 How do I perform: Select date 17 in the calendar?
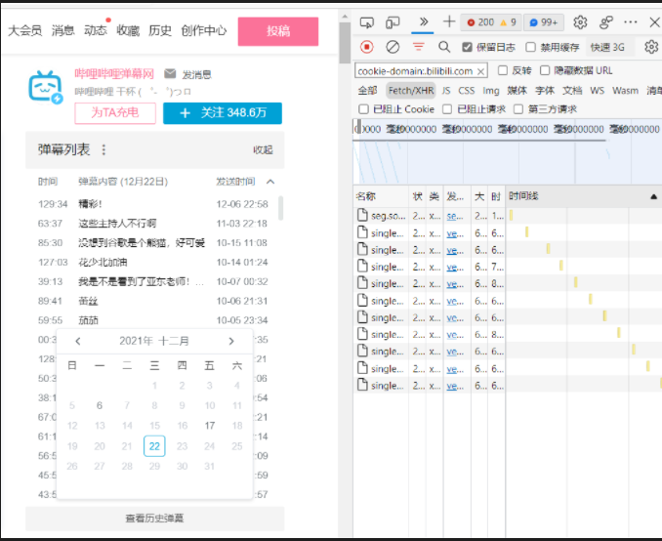209,426
